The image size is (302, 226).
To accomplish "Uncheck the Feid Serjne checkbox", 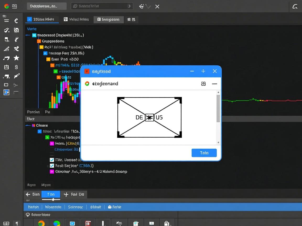I will (52, 166).
